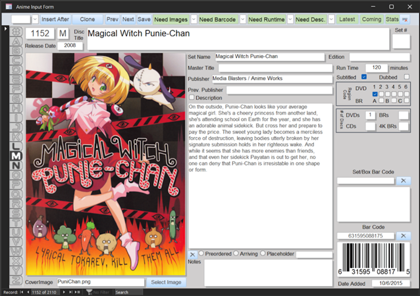The width and height of the screenshot is (420, 296).
Task: Click the symbol index icon above letter A
Action: click(16, 32)
